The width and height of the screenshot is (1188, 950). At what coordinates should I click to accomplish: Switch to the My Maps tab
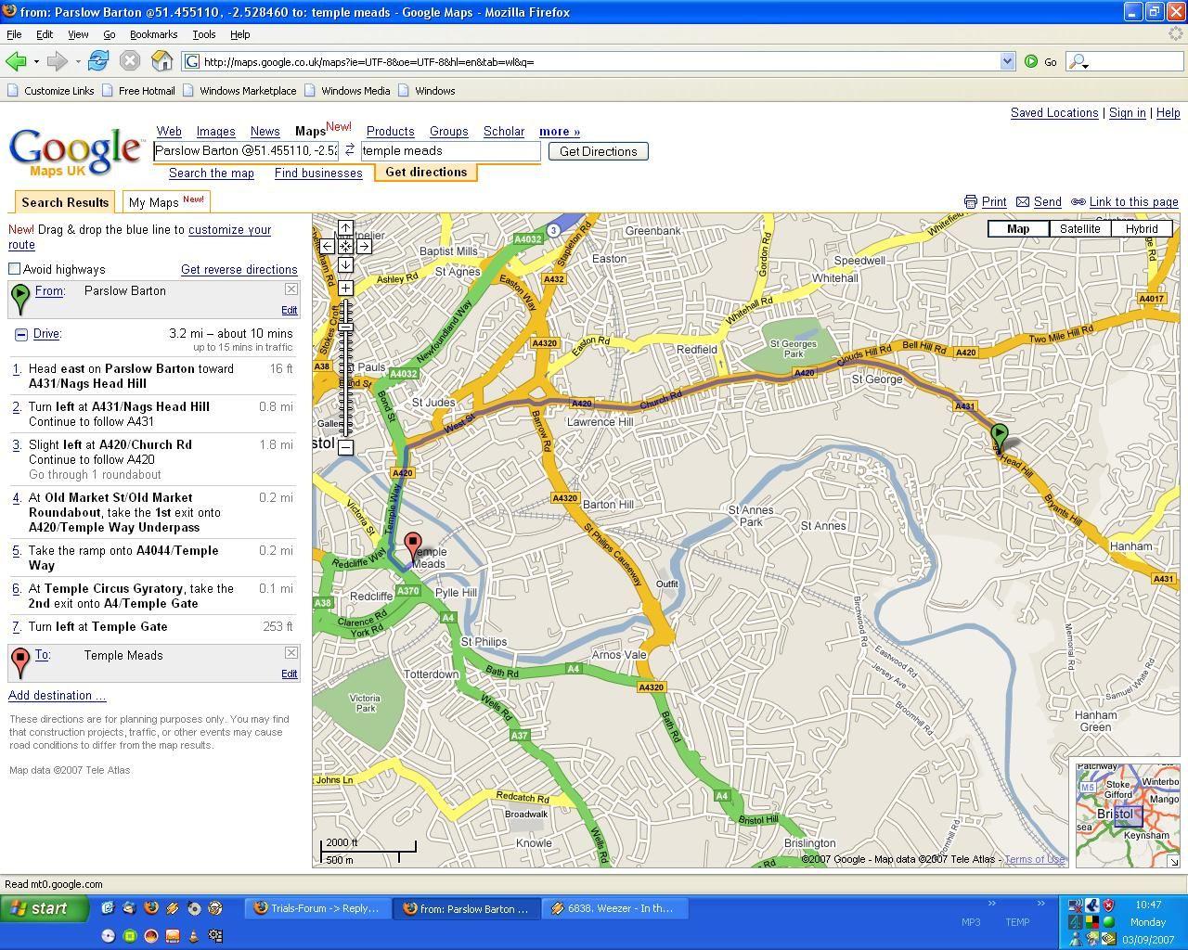166,201
